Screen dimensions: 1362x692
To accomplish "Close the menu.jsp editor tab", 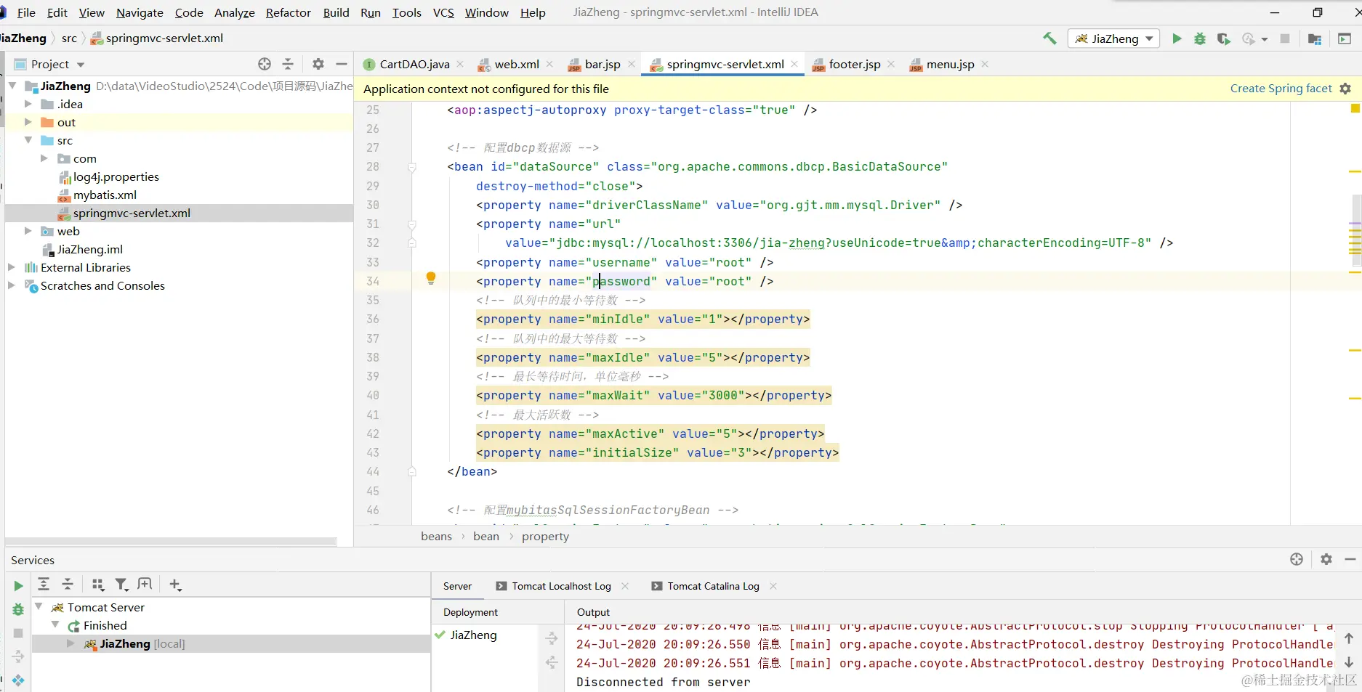I will pyautogui.click(x=985, y=64).
